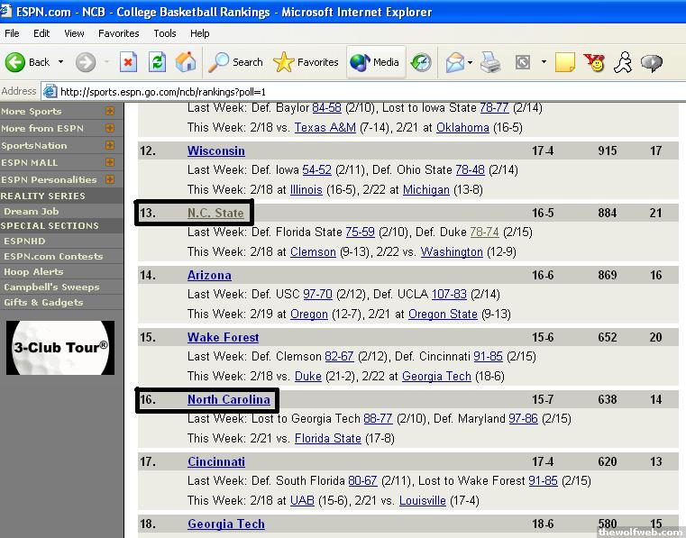Open the N.C. State team link
Image resolution: width=686 pixels, height=538 pixels.
[x=215, y=213]
